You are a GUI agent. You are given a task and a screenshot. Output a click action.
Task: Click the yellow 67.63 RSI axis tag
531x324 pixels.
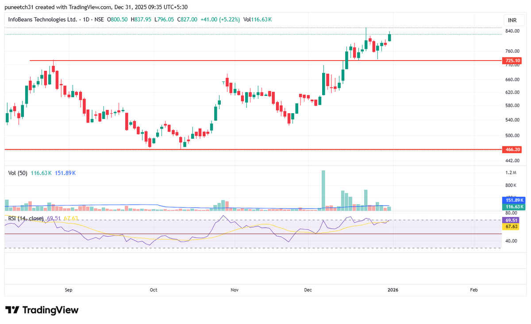click(x=512, y=226)
